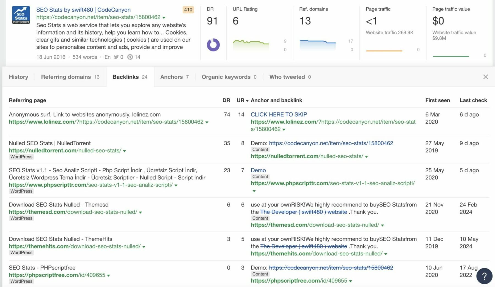This screenshot has height=287, width=495.
Task: Click the CLICK HERE TO SKIP anchor link
Action: click(279, 114)
